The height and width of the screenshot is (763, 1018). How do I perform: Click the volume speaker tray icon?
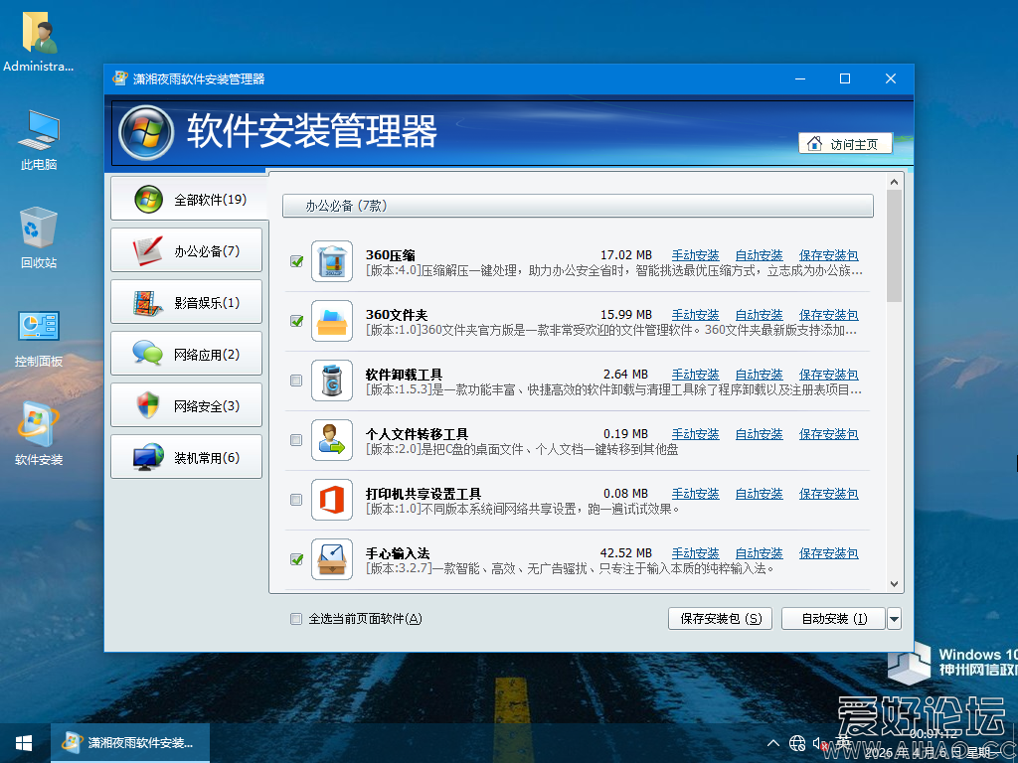pyautogui.click(x=818, y=743)
